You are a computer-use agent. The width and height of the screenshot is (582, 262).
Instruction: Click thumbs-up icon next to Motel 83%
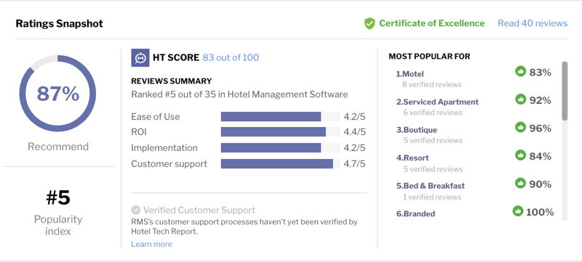pyautogui.click(x=521, y=71)
